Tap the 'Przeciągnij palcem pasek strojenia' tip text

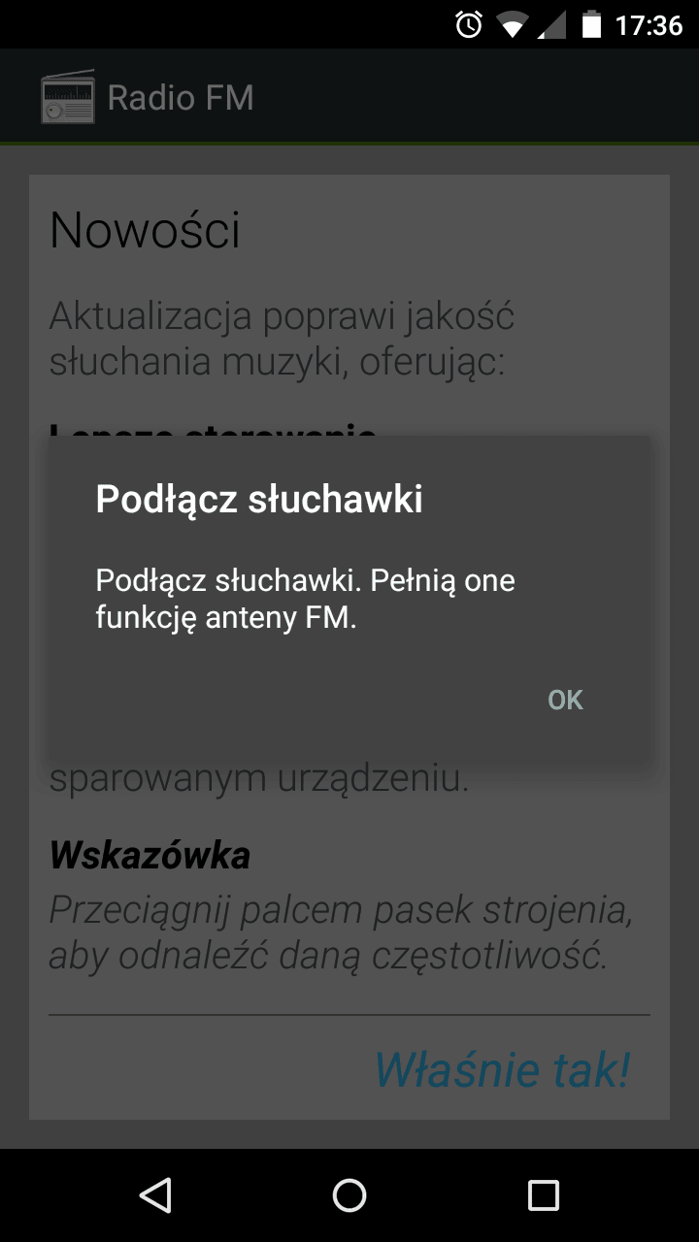click(342, 909)
